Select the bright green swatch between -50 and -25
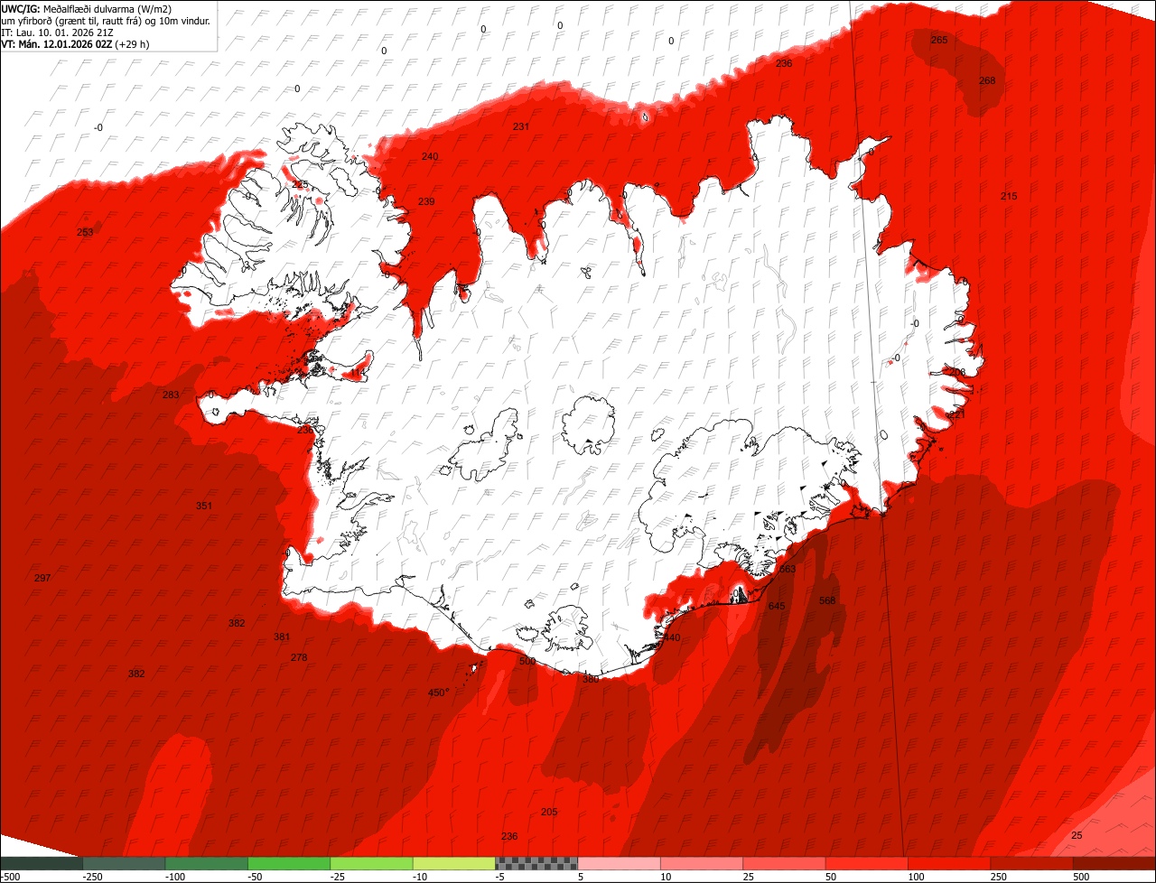 coord(289,863)
